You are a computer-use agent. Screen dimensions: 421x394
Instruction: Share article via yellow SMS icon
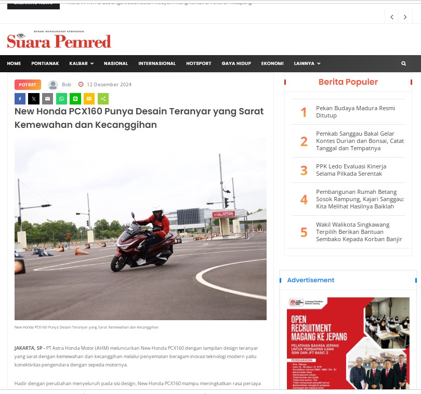pyautogui.click(x=89, y=99)
